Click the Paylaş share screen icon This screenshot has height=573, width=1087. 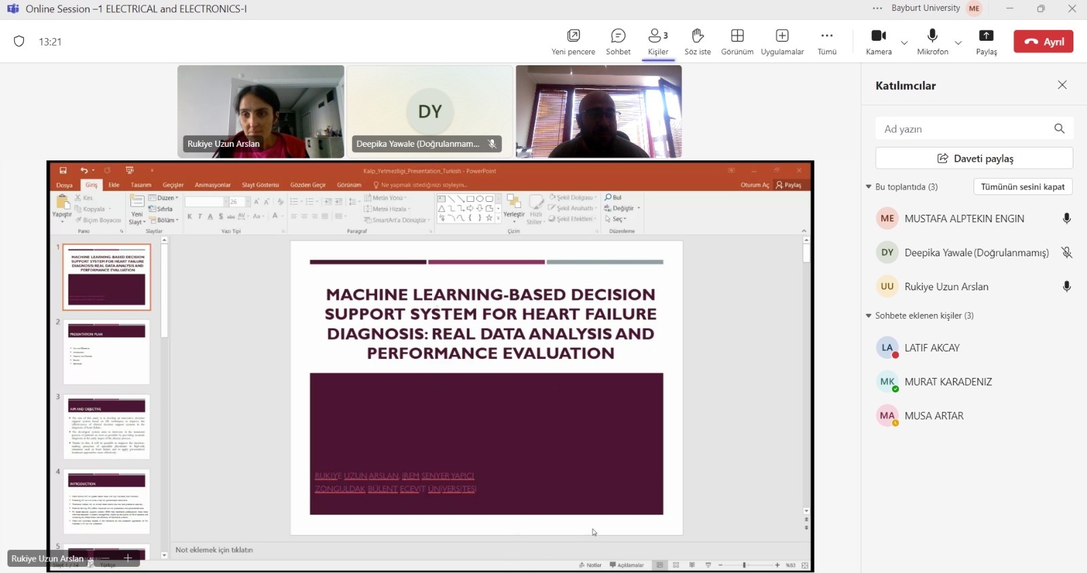point(986,41)
